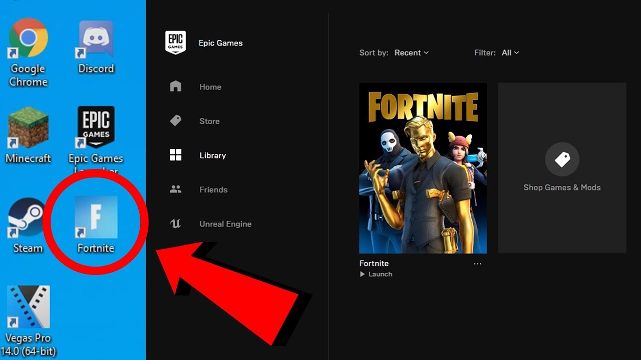This screenshot has width=641, height=360.
Task: Launch Fortnite from the library
Action: (376, 274)
